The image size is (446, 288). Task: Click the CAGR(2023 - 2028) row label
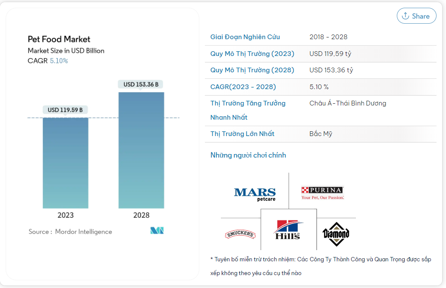point(243,87)
